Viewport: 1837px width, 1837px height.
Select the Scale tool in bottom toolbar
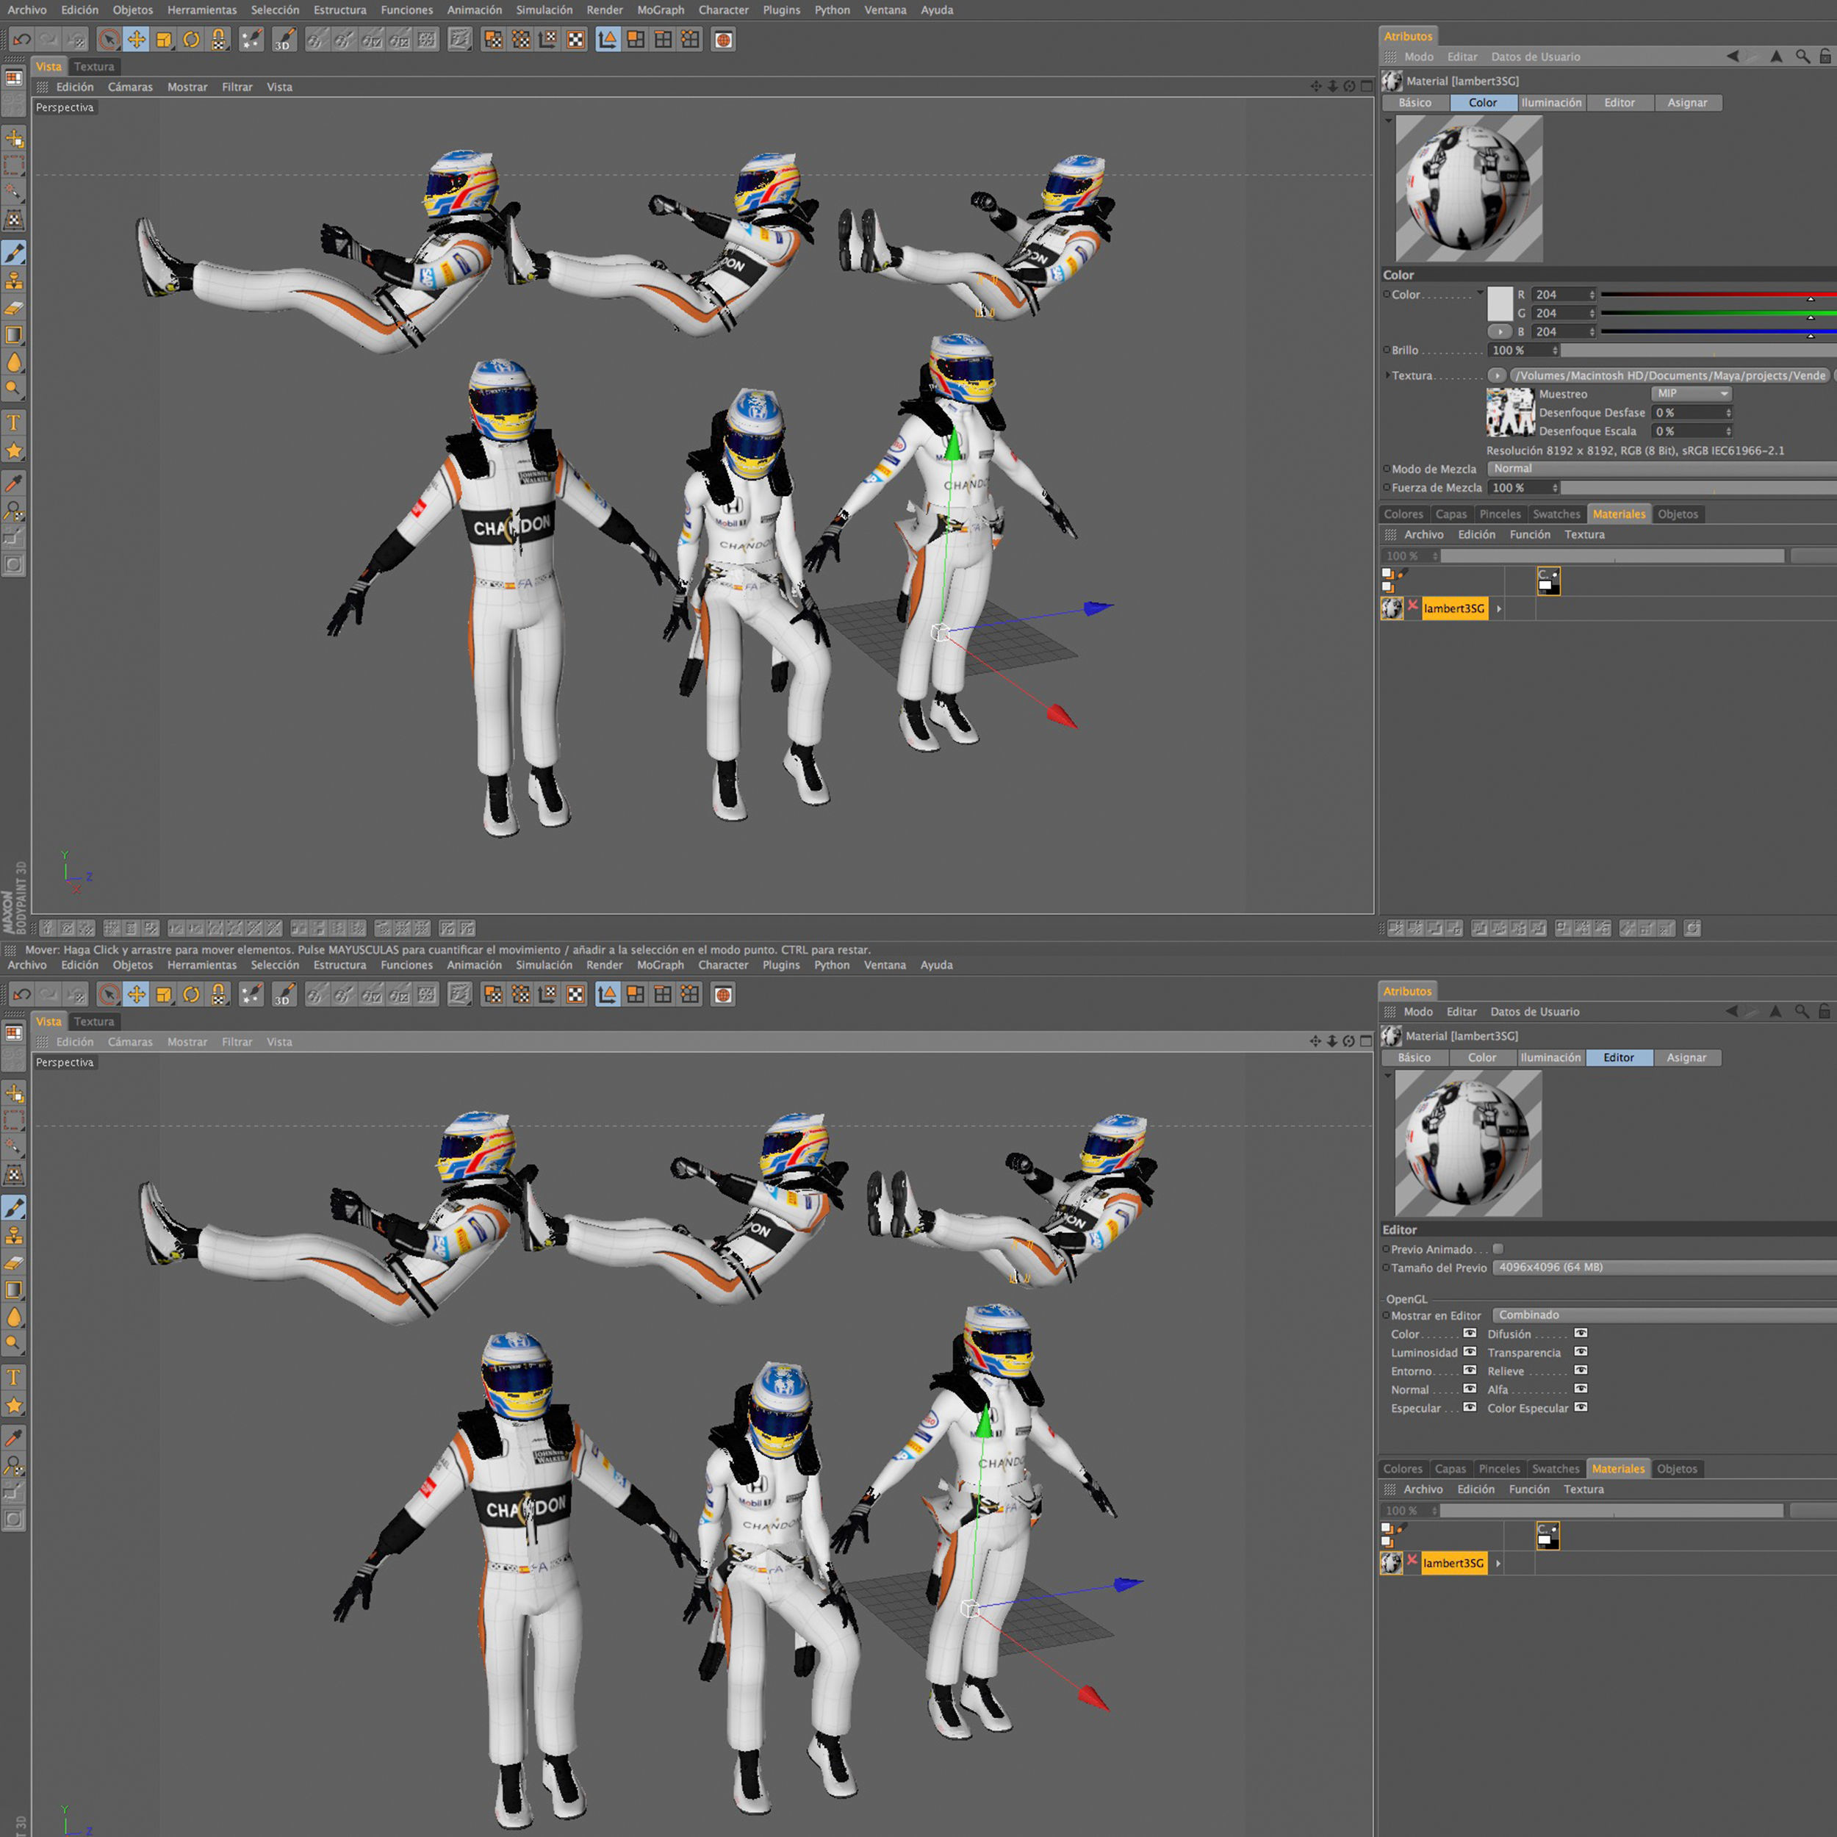pos(164,995)
